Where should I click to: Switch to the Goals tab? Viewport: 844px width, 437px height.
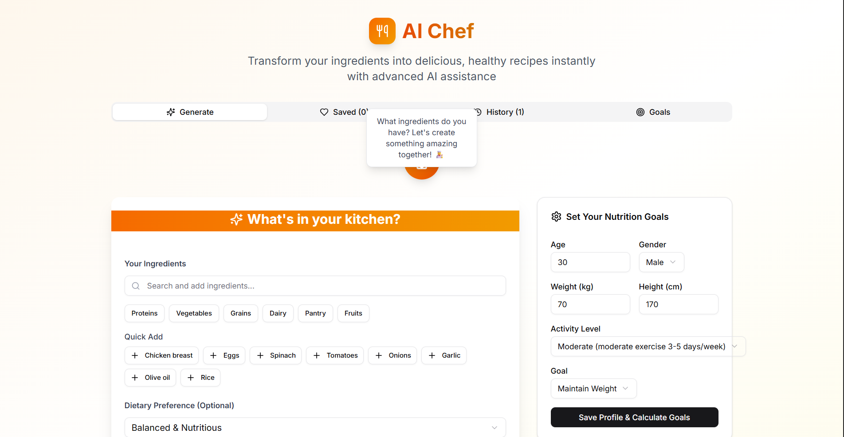pos(653,112)
